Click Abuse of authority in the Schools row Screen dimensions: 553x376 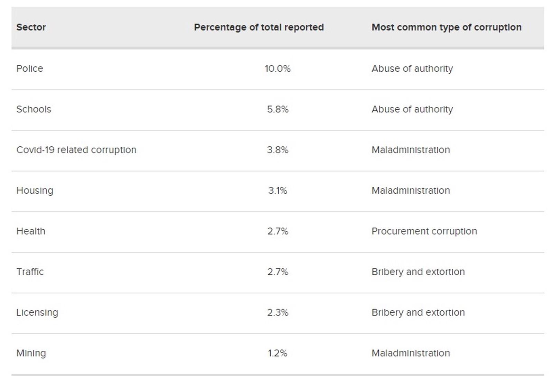(x=412, y=109)
